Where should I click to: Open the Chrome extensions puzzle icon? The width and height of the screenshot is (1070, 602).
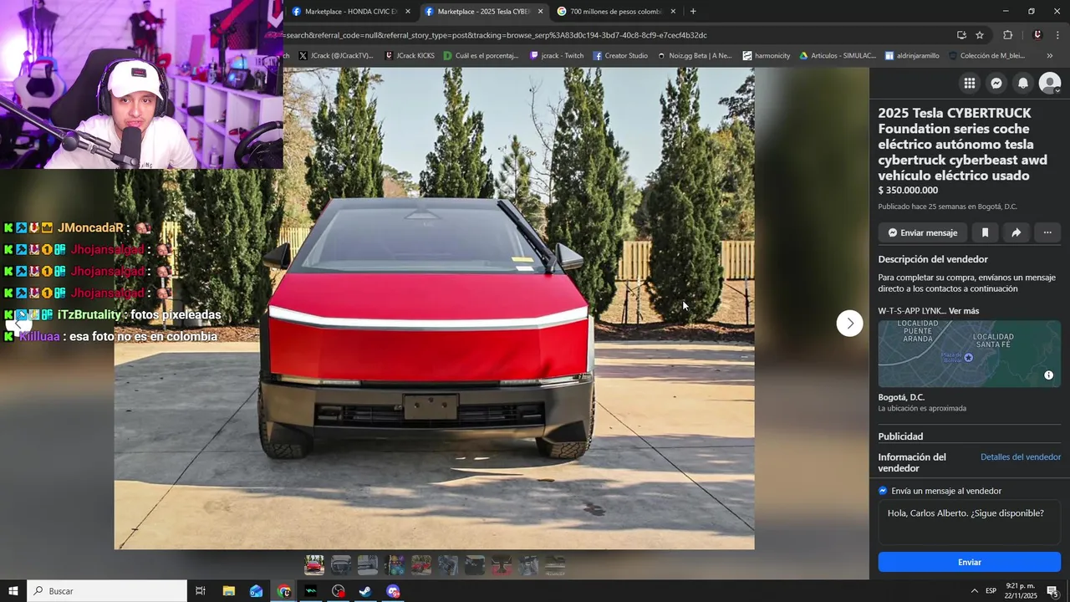(x=1007, y=35)
